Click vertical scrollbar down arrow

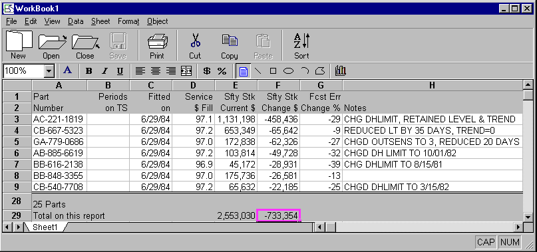[x=528, y=217]
